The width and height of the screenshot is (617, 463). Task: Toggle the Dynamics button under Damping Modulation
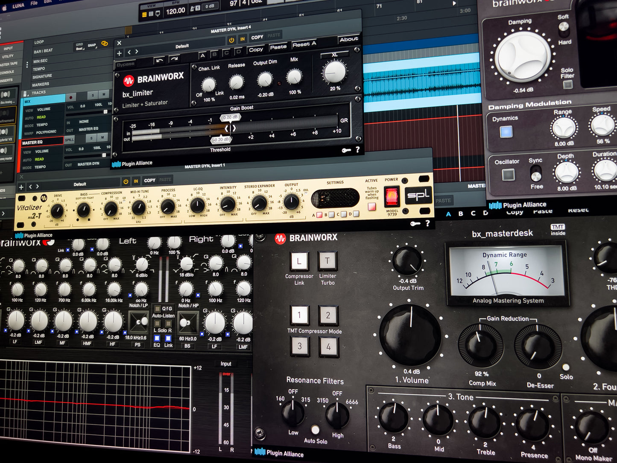pyautogui.click(x=506, y=132)
